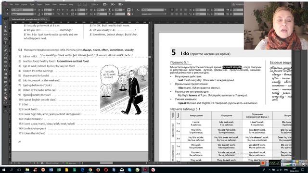
Task: Open the Edit menu
Action: pyautogui.click(x=17, y=4)
